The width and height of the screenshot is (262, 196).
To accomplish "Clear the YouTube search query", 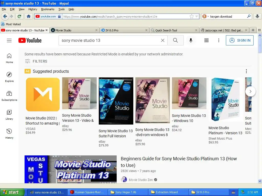I will coord(162,40).
